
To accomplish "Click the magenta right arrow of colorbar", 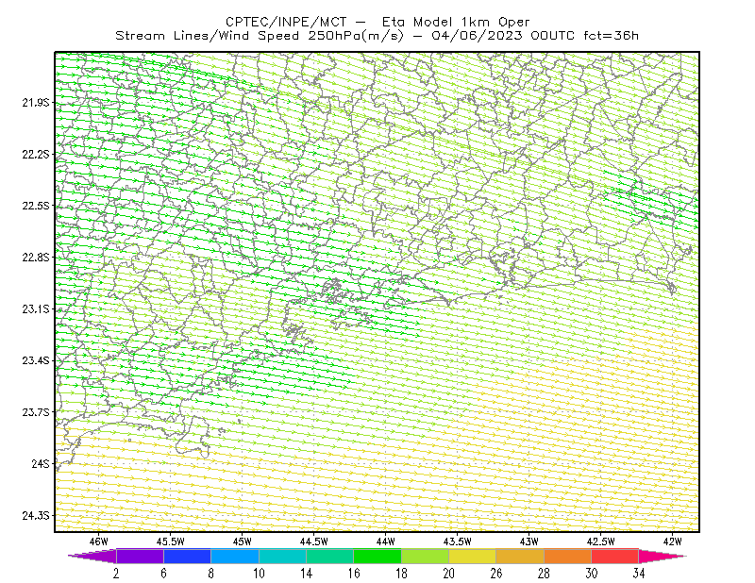I will 663,556.
